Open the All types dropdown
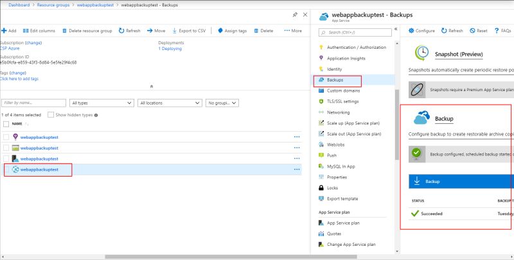The image size is (514, 260). [102, 103]
